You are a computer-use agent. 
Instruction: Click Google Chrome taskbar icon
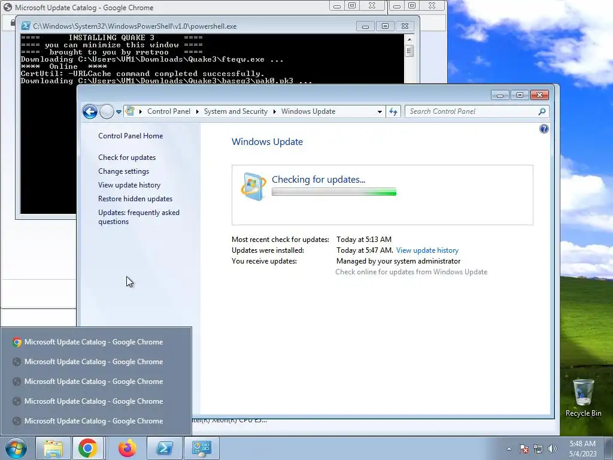click(x=87, y=448)
